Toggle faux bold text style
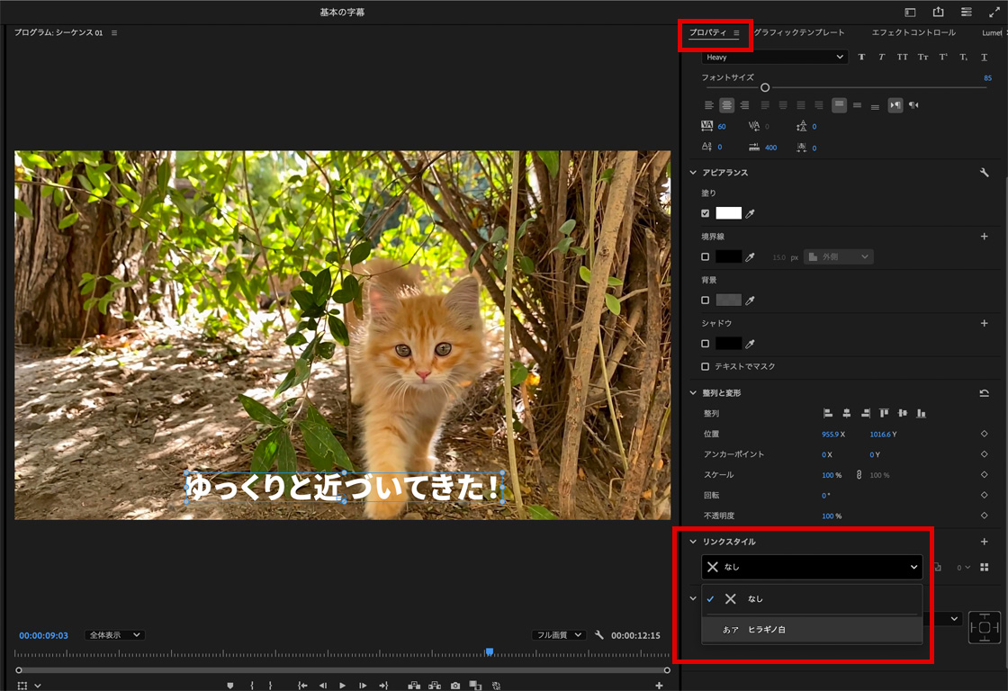 [x=861, y=58]
